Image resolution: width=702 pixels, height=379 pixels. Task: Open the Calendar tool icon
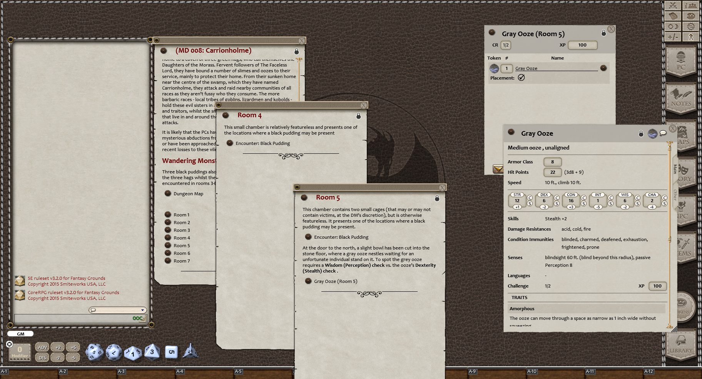click(673, 16)
